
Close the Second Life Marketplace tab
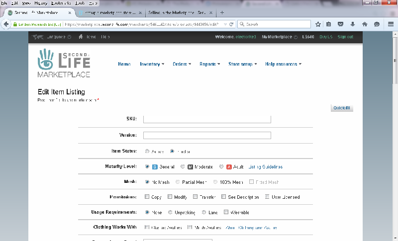tap(70, 12)
